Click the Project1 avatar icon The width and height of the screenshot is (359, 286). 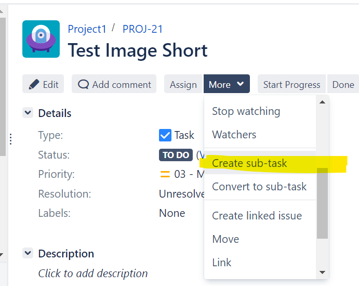coord(41,39)
